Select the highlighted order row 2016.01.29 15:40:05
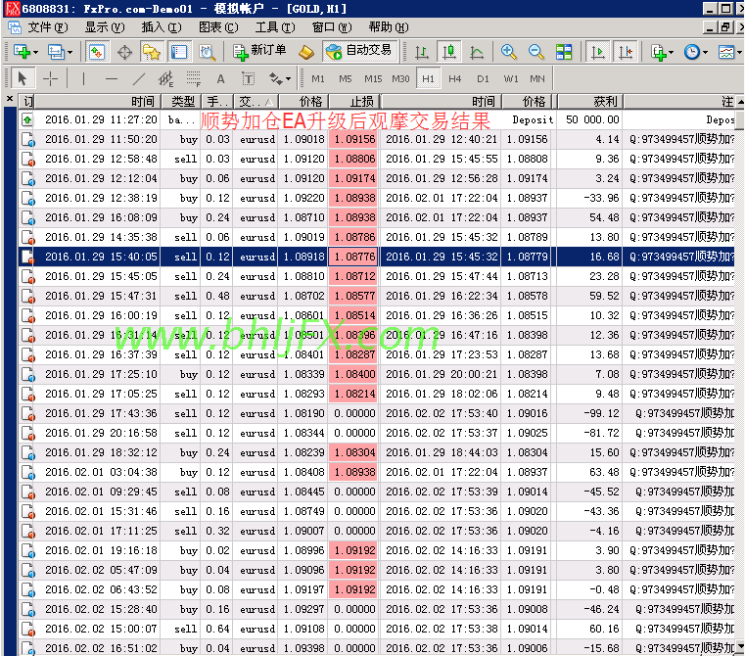 (x=377, y=257)
